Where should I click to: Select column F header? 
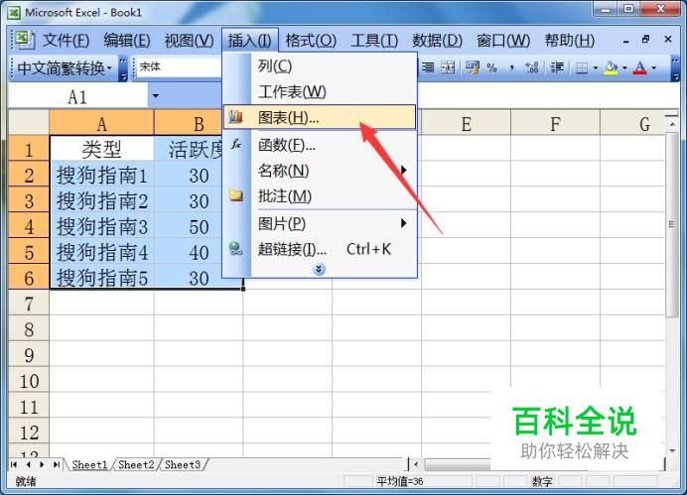(x=555, y=123)
